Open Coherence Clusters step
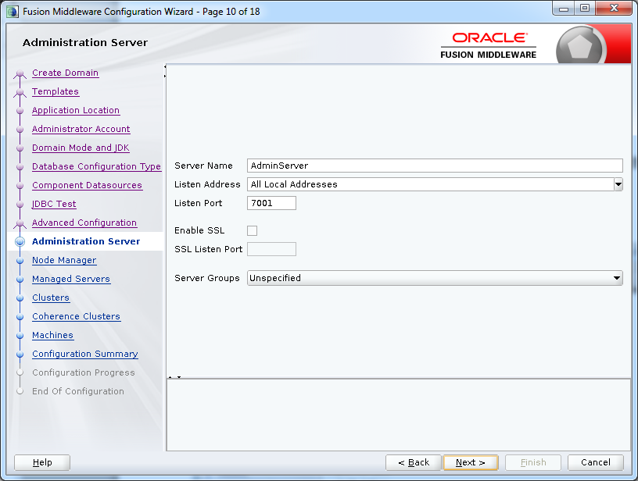Viewport: 638px width, 481px height. tap(76, 316)
